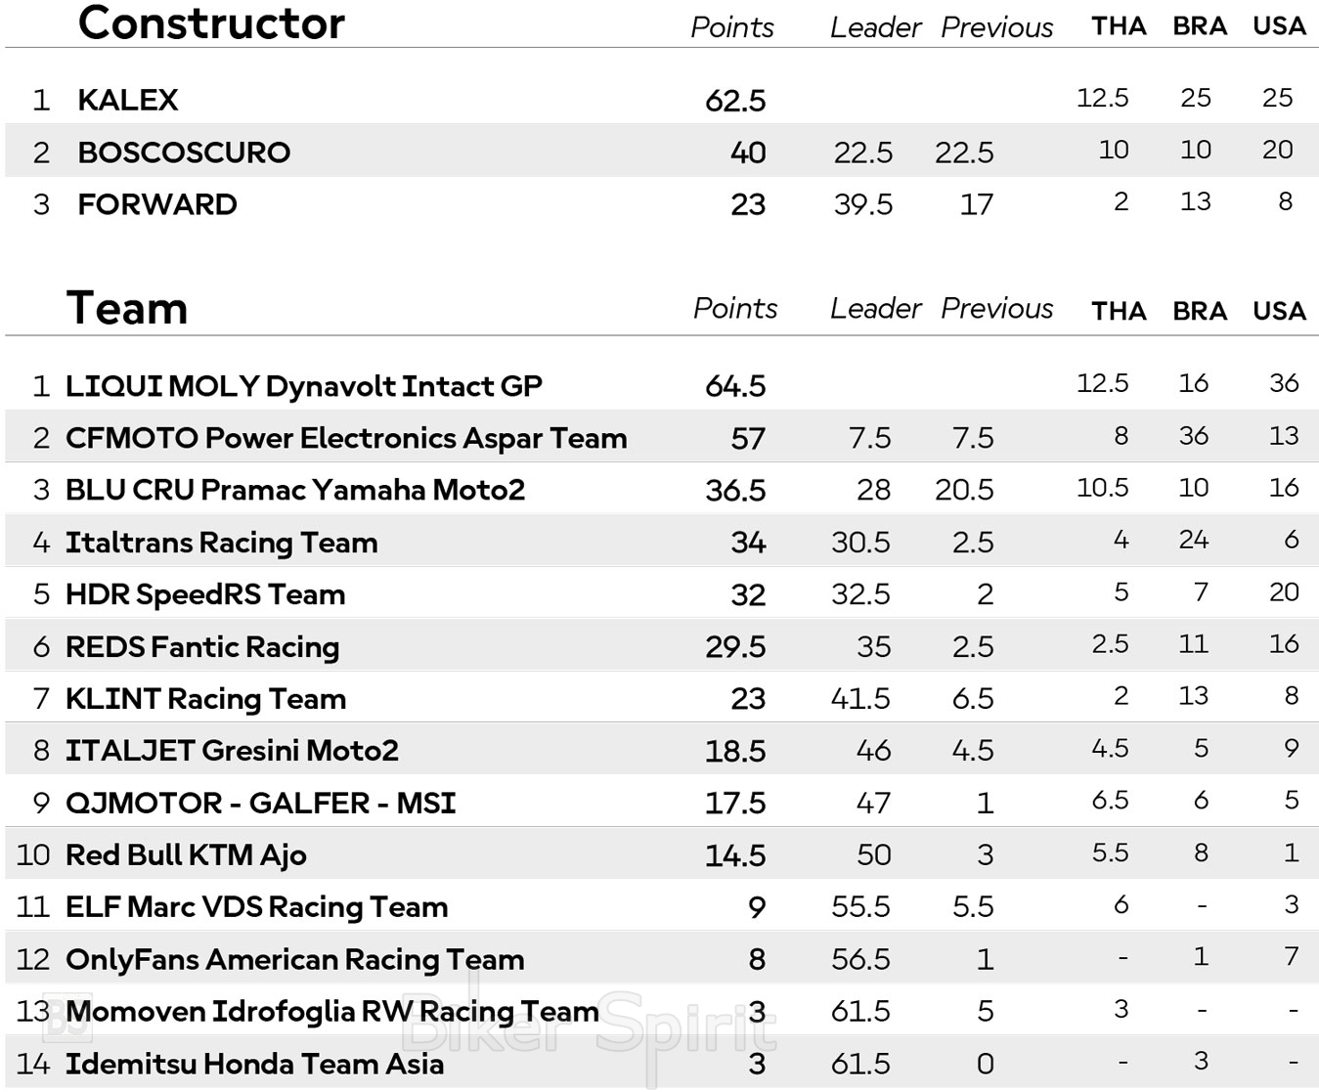
Task: Click ELF Marc VDS Racing Team name
Action: [x=256, y=907]
